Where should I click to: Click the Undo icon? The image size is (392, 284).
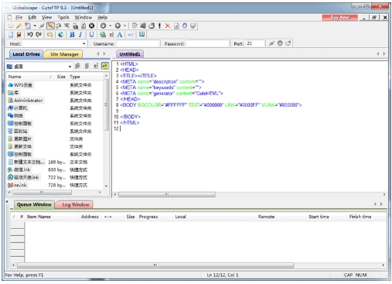(30, 35)
